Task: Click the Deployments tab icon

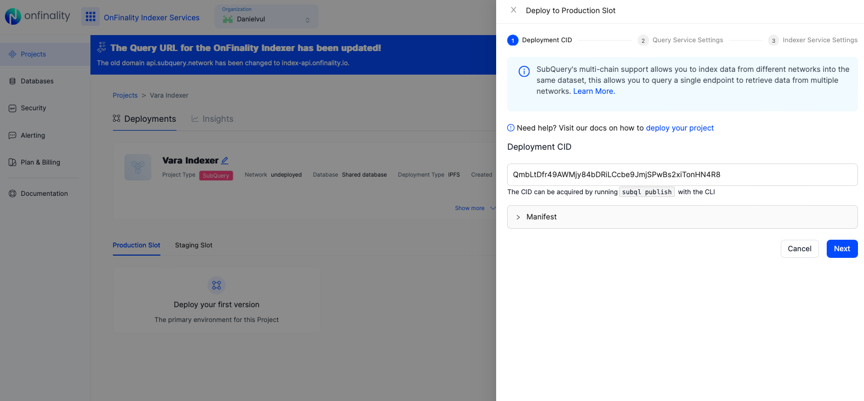Action: click(117, 118)
